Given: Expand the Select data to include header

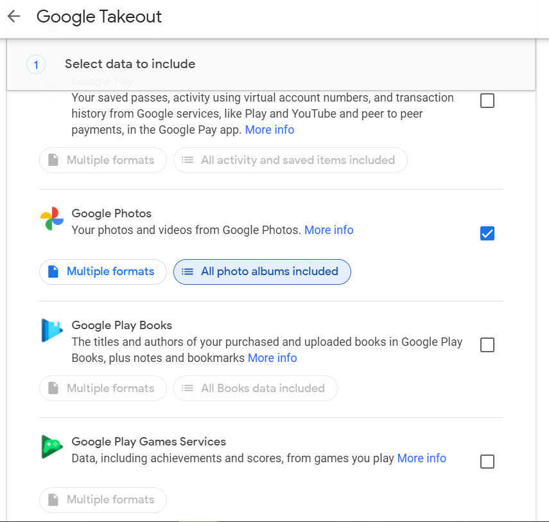Looking at the screenshot, I should [271, 64].
